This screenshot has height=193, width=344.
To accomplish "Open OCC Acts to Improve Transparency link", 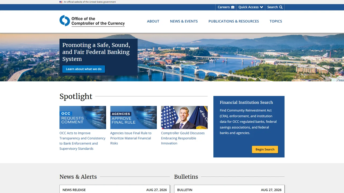I will pos(83,141).
